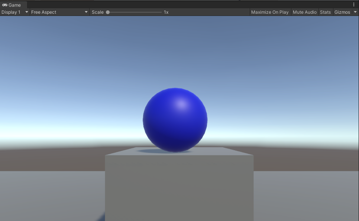Viewport: 359px width, 221px height.
Task: Click the Scale slider handle
Action: click(108, 12)
